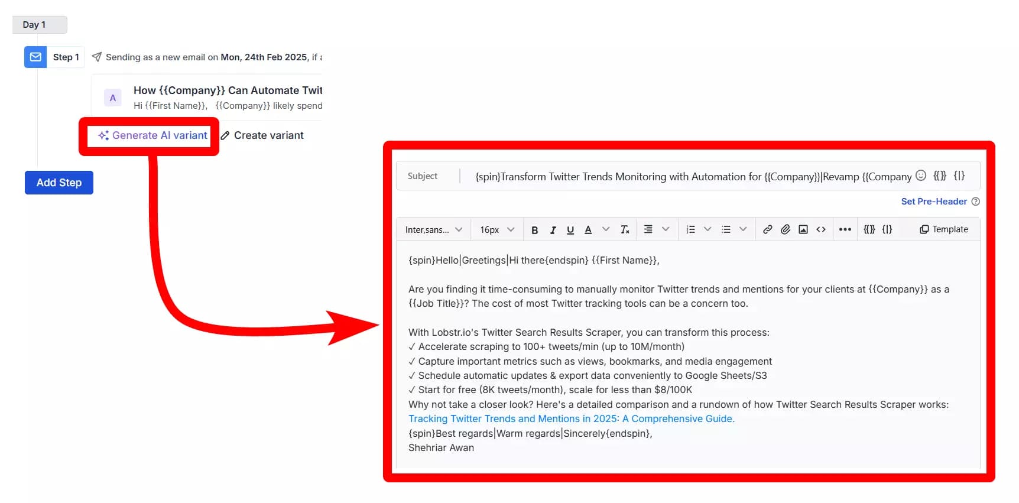
Task: Open the font family dropdown
Action: [434, 229]
